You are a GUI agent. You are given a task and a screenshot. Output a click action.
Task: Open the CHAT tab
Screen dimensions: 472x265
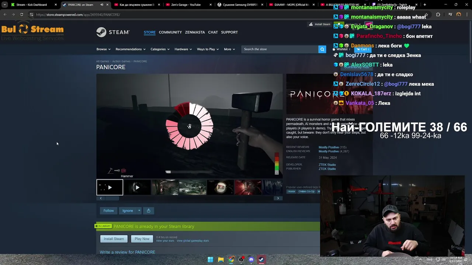pyautogui.click(x=213, y=32)
